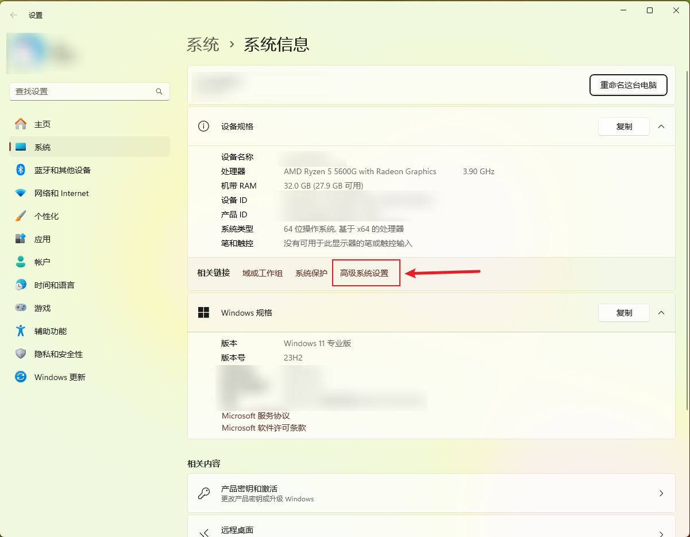The width and height of the screenshot is (690, 537).
Task: Click the Windows 更新 sync icon
Action: [21, 377]
